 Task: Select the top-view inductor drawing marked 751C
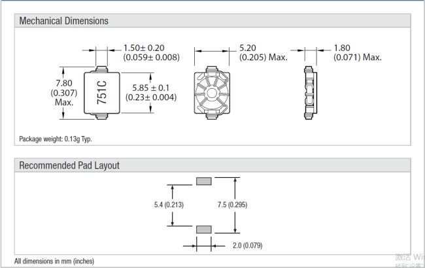[x=101, y=91]
